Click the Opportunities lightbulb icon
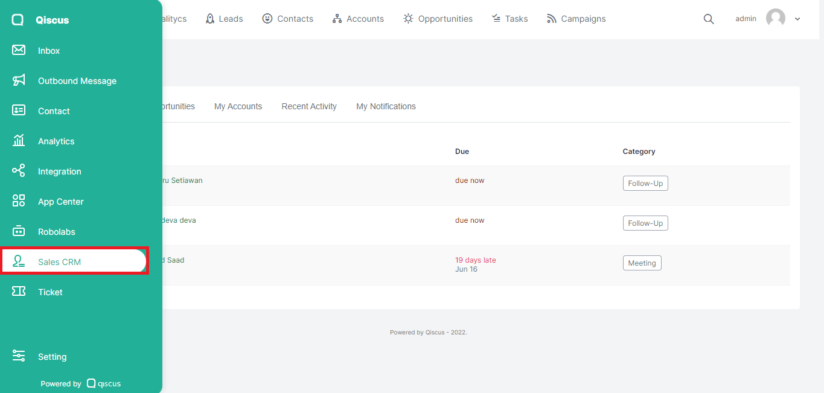Image resolution: width=824 pixels, height=393 pixels. (x=409, y=19)
